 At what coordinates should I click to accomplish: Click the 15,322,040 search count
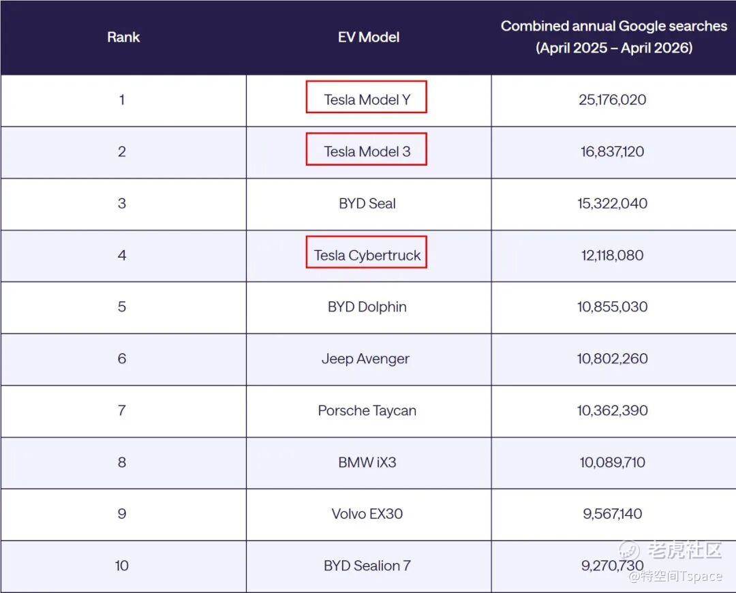point(612,203)
